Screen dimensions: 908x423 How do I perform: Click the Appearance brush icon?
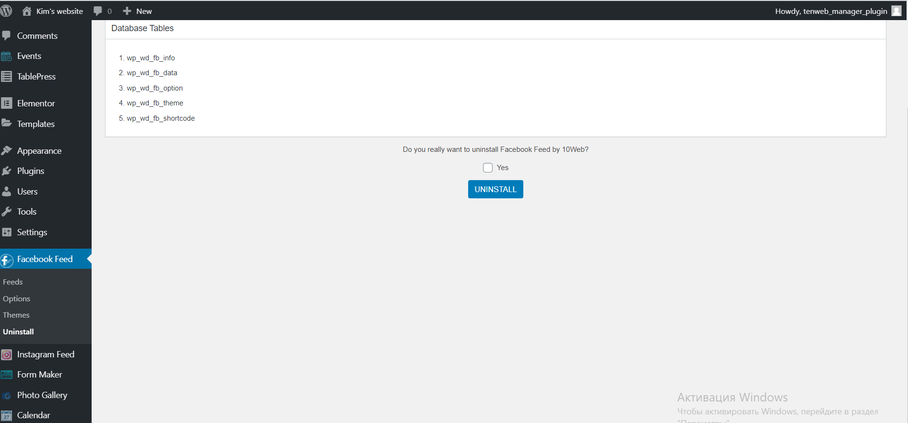7,150
